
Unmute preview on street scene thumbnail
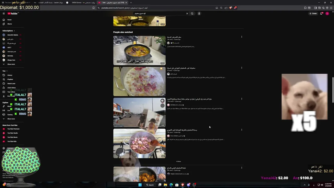(x=162, y=101)
